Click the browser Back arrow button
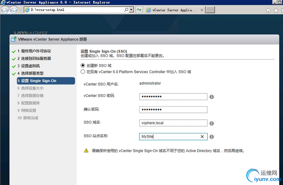 point(5,10)
